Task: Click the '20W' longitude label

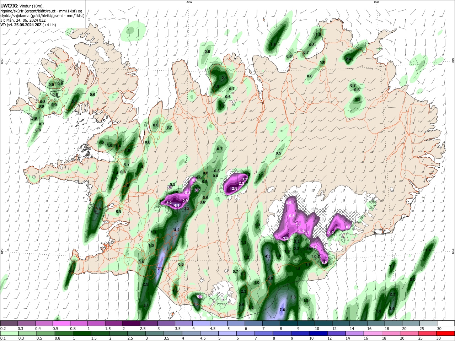Action: 189,2
